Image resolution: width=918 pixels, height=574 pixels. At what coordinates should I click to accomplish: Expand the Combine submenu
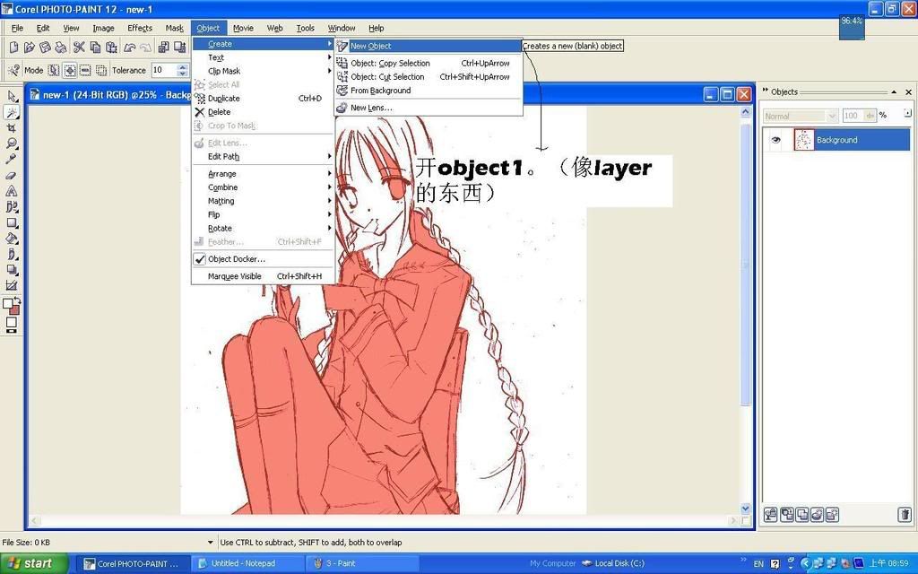[x=263, y=187]
